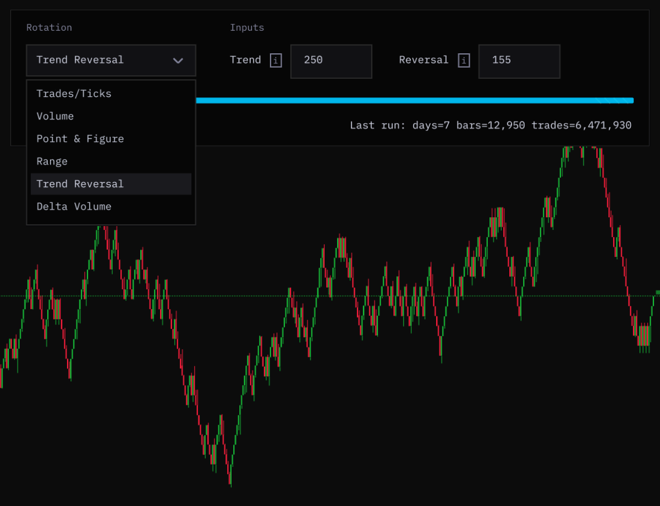Select Range in the rotation menu
Viewport: 660px width, 506px height.
pyautogui.click(x=111, y=161)
